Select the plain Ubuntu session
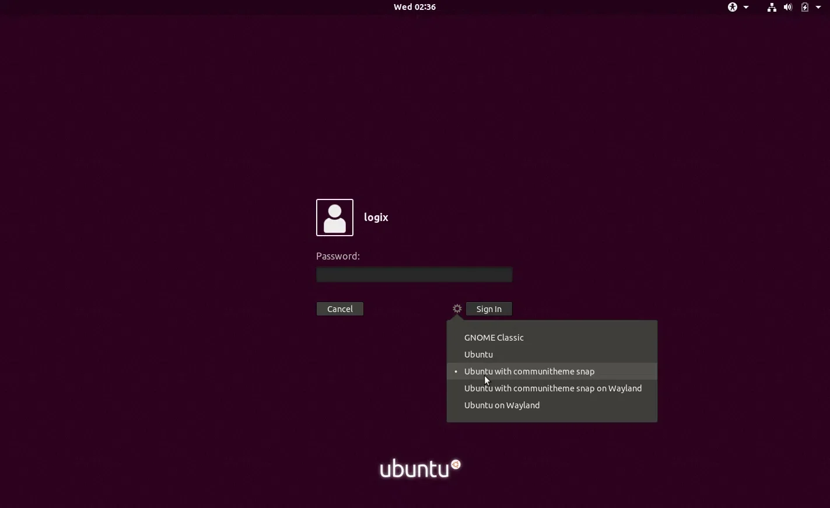The image size is (830, 508). (x=552, y=355)
